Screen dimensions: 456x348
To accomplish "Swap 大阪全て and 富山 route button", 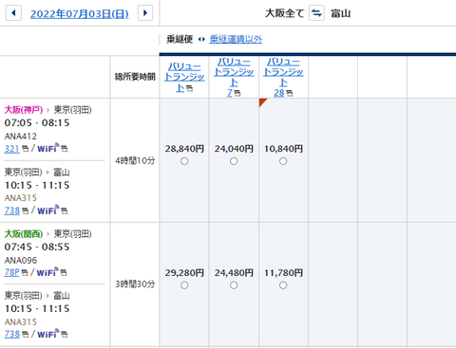I will pyautogui.click(x=316, y=13).
